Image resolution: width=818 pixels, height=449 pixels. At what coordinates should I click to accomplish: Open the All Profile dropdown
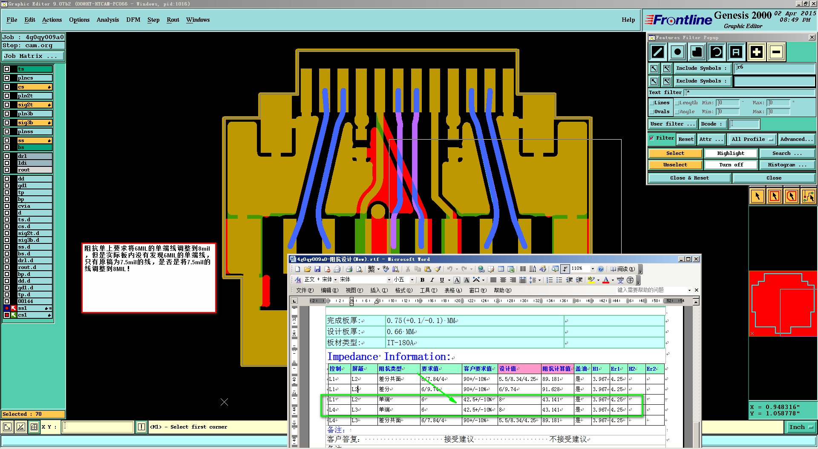point(752,139)
